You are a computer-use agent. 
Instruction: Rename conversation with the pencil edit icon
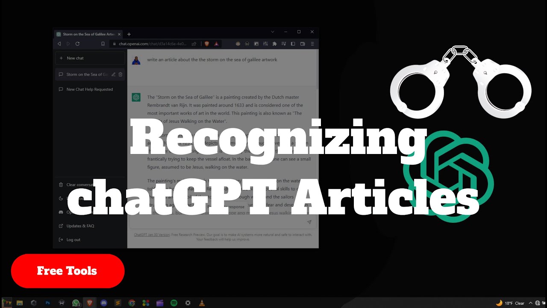click(113, 74)
